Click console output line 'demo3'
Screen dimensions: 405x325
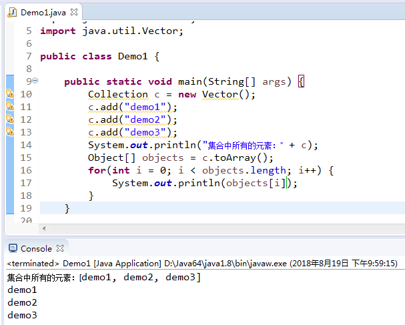pyautogui.click(x=22, y=315)
